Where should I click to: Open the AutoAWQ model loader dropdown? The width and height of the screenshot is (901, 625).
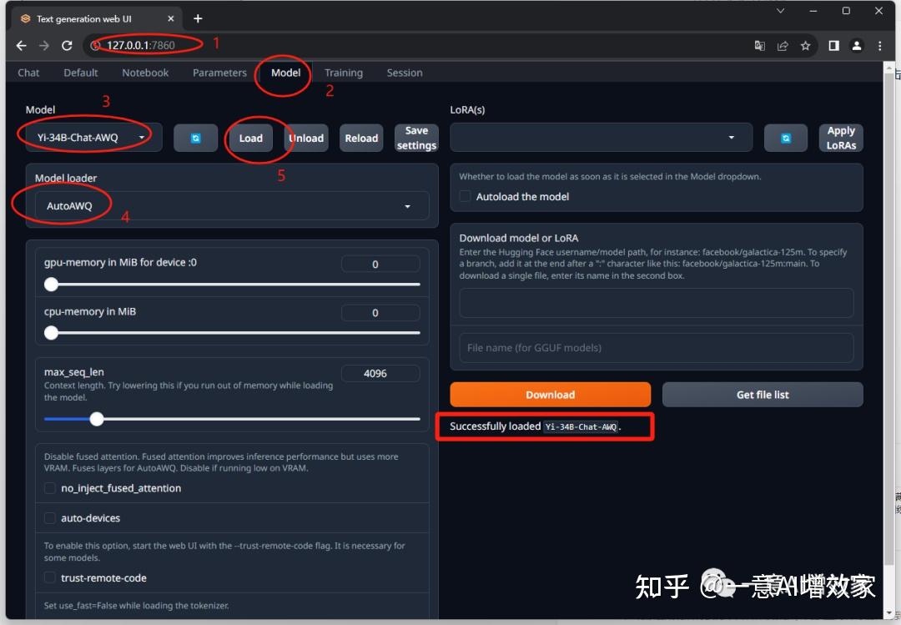[232, 206]
